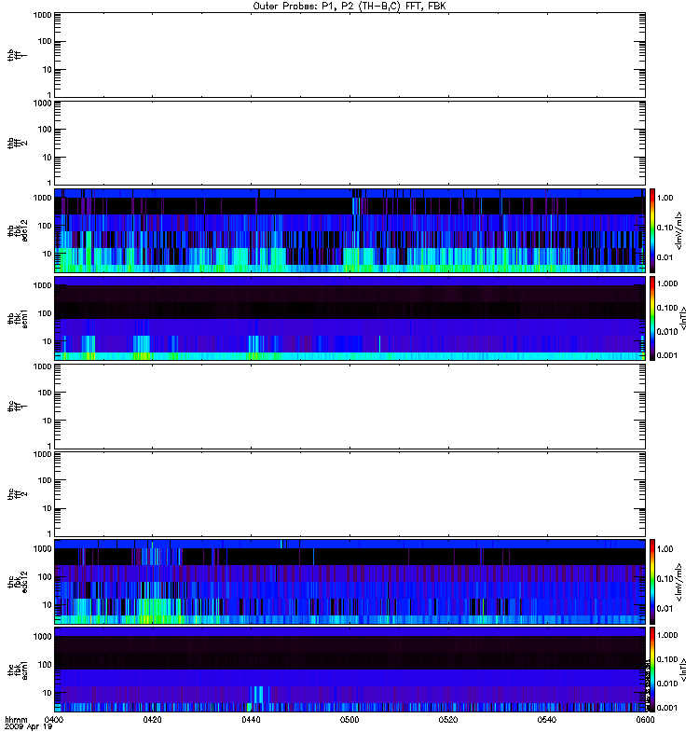Click the '0.10' value on thc edc12 color bar
The width and height of the screenshot is (699, 746).
[665, 578]
